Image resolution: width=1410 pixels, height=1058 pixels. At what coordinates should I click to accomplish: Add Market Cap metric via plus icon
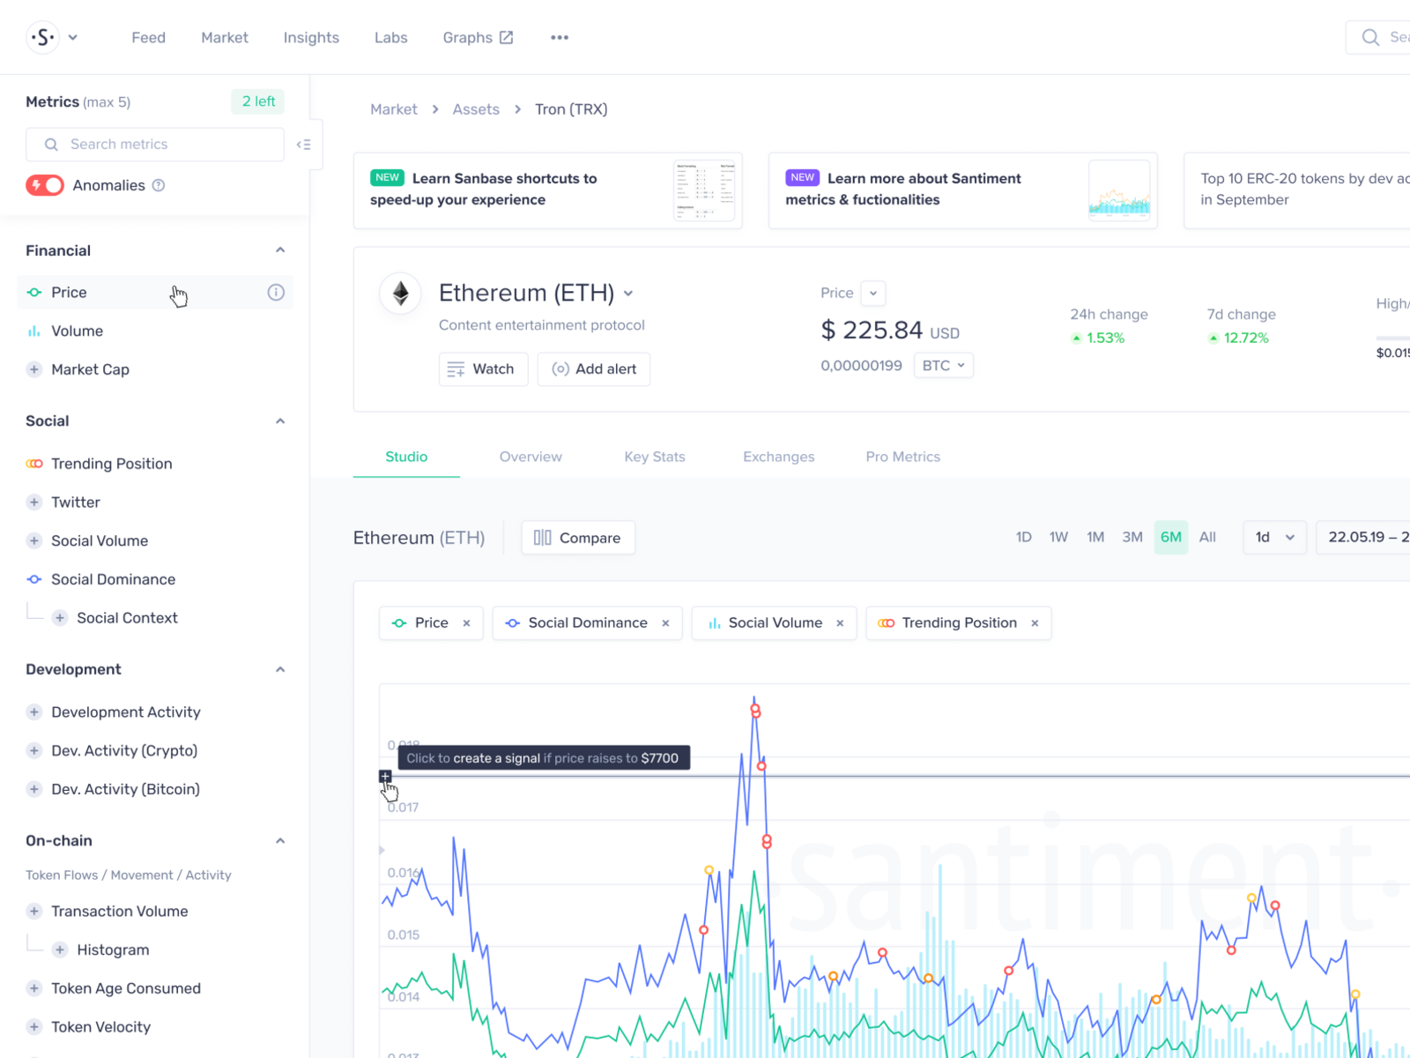[34, 369]
